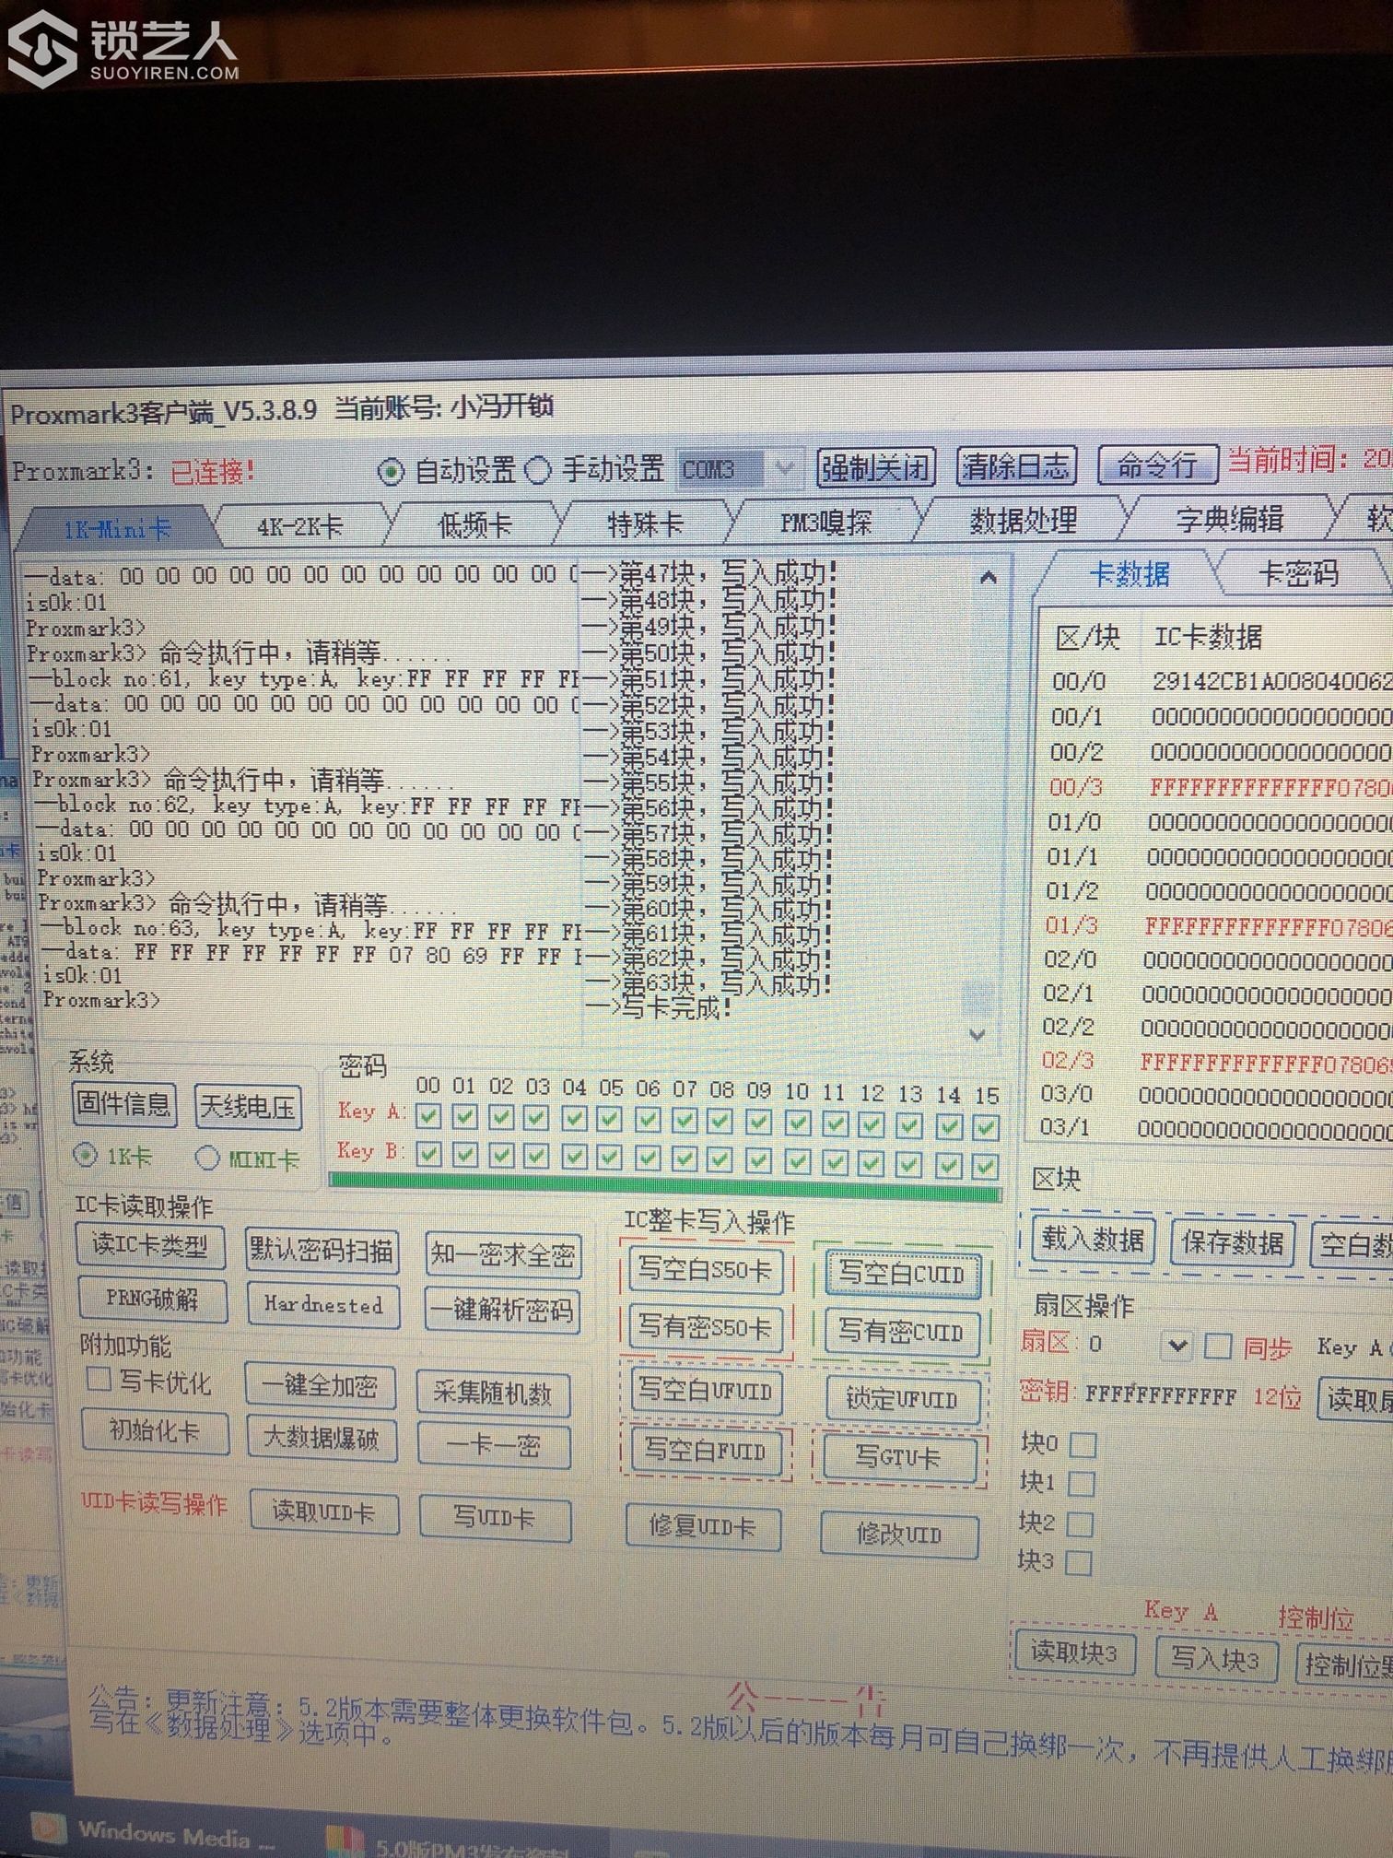Toggle Key A checkbox for sector 07

pos(685,1121)
